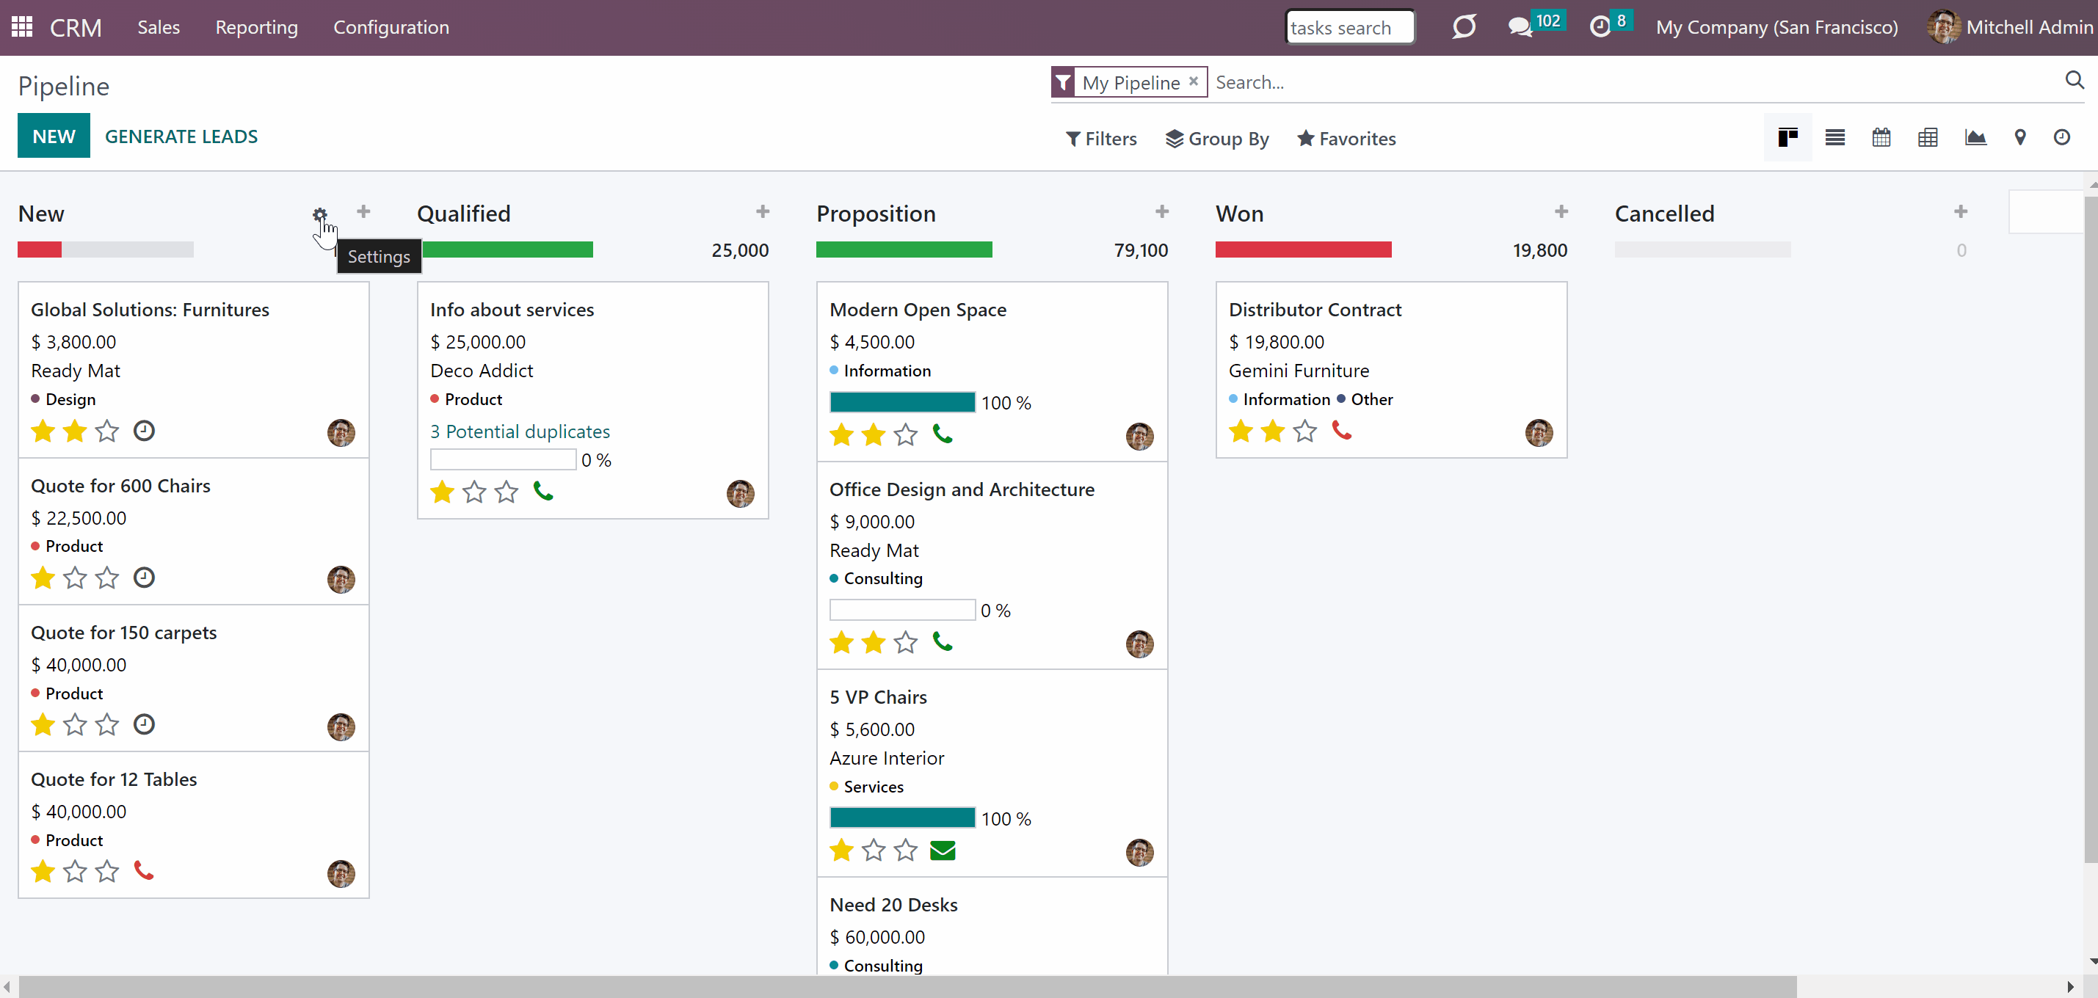The width and height of the screenshot is (2098, 998).
Task: Click the settings gear on the New column
Action: pos(319,215)
